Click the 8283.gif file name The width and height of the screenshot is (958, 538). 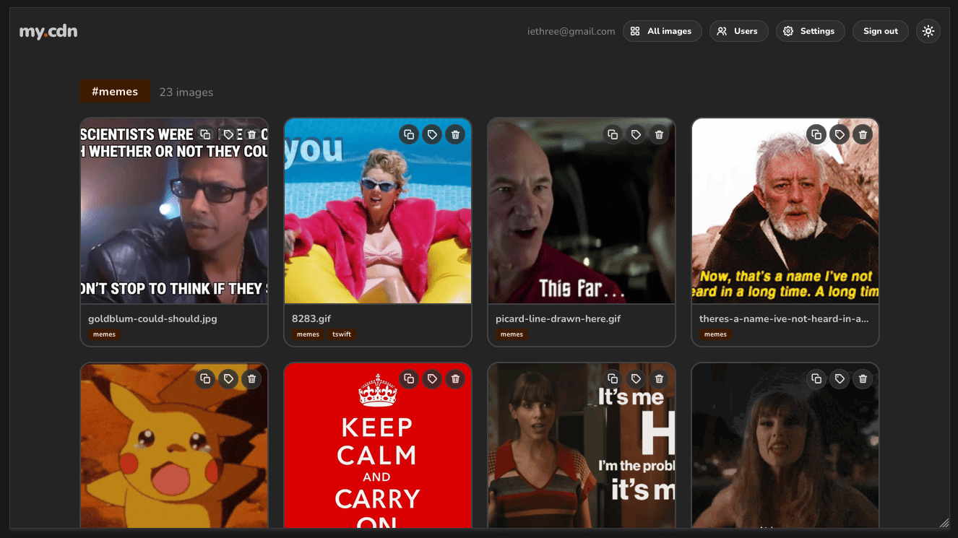(311, 318)
